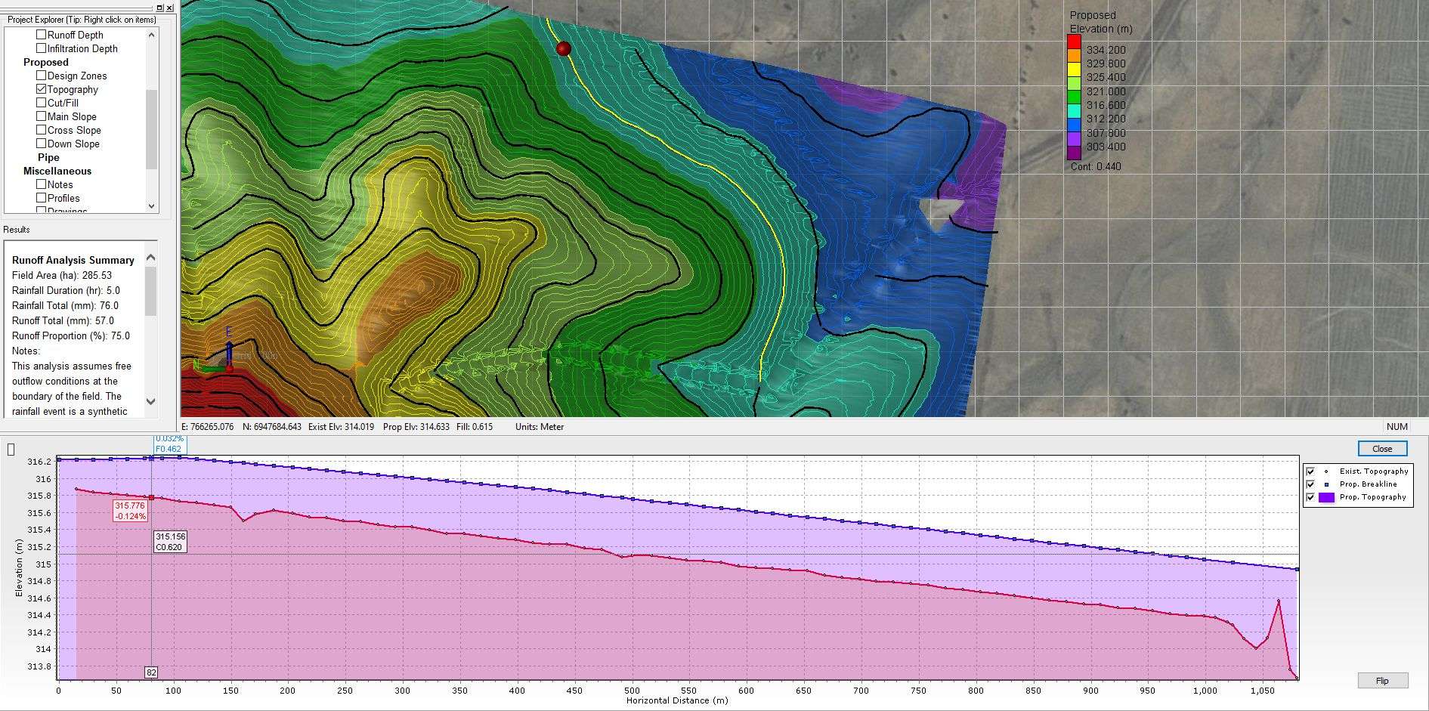Click the NUM indicator in the status bar
The width and height of the screenshot is (1429, 711).
pos(1397,427)
